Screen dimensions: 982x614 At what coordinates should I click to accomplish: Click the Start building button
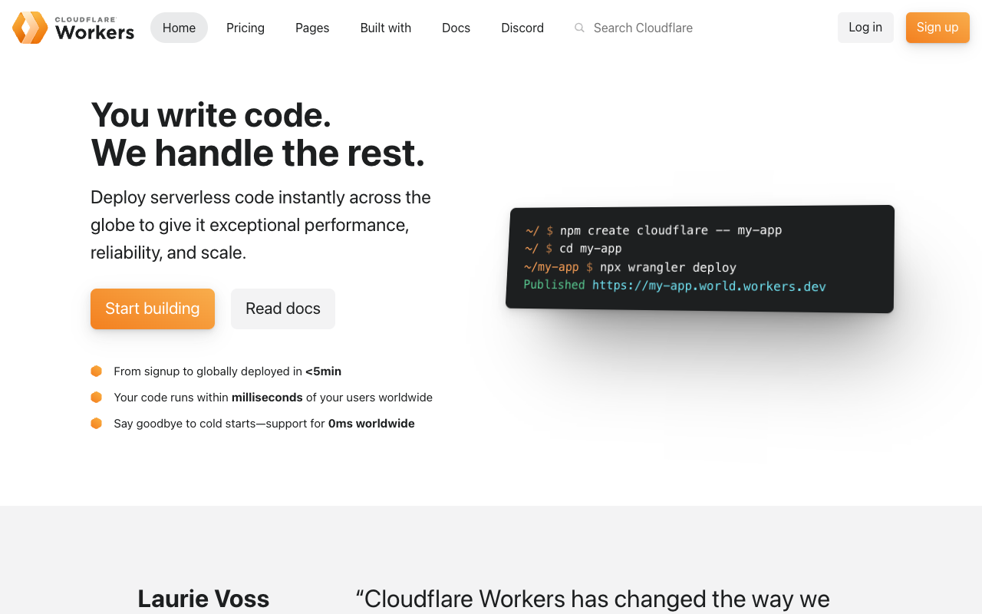click(153, 309)
